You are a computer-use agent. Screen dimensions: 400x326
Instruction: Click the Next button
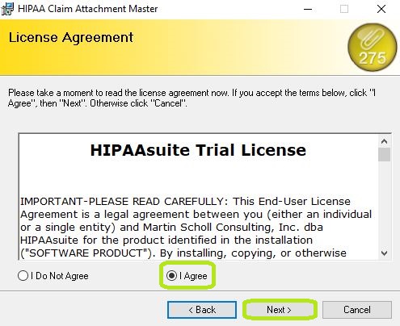pyautogui.click(x=280, y=310)
